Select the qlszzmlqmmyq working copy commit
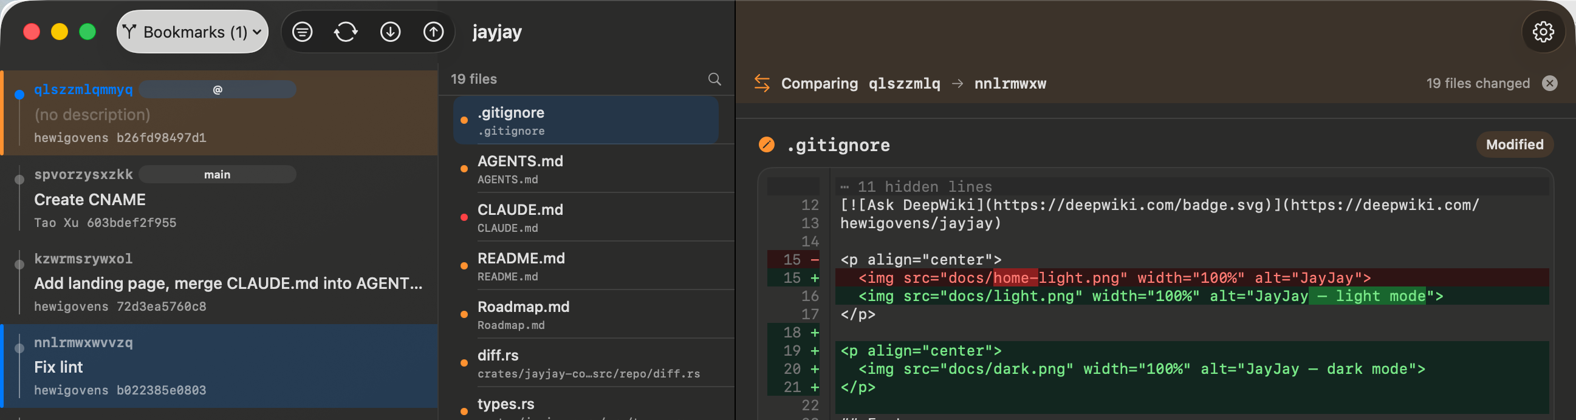 click(221, 113)
